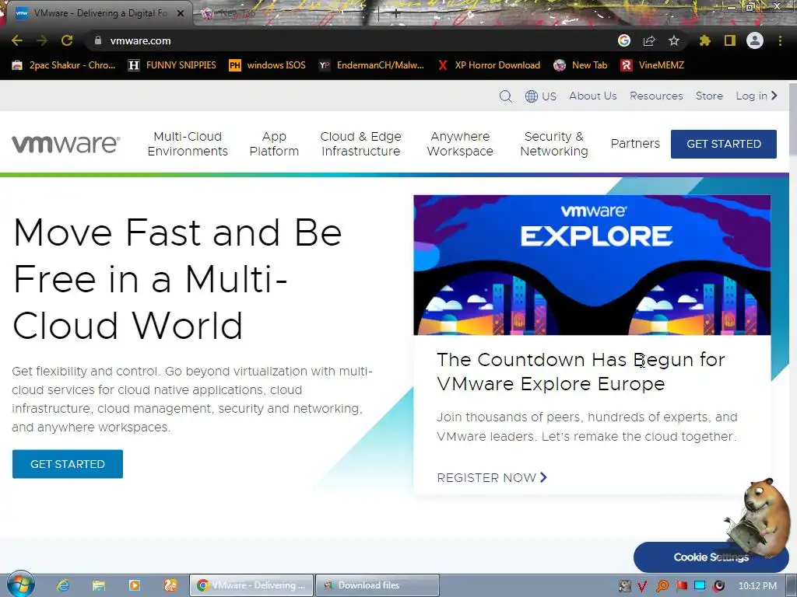
Task: Go back using the browser back arrow
Action: (x=17, y=40)
